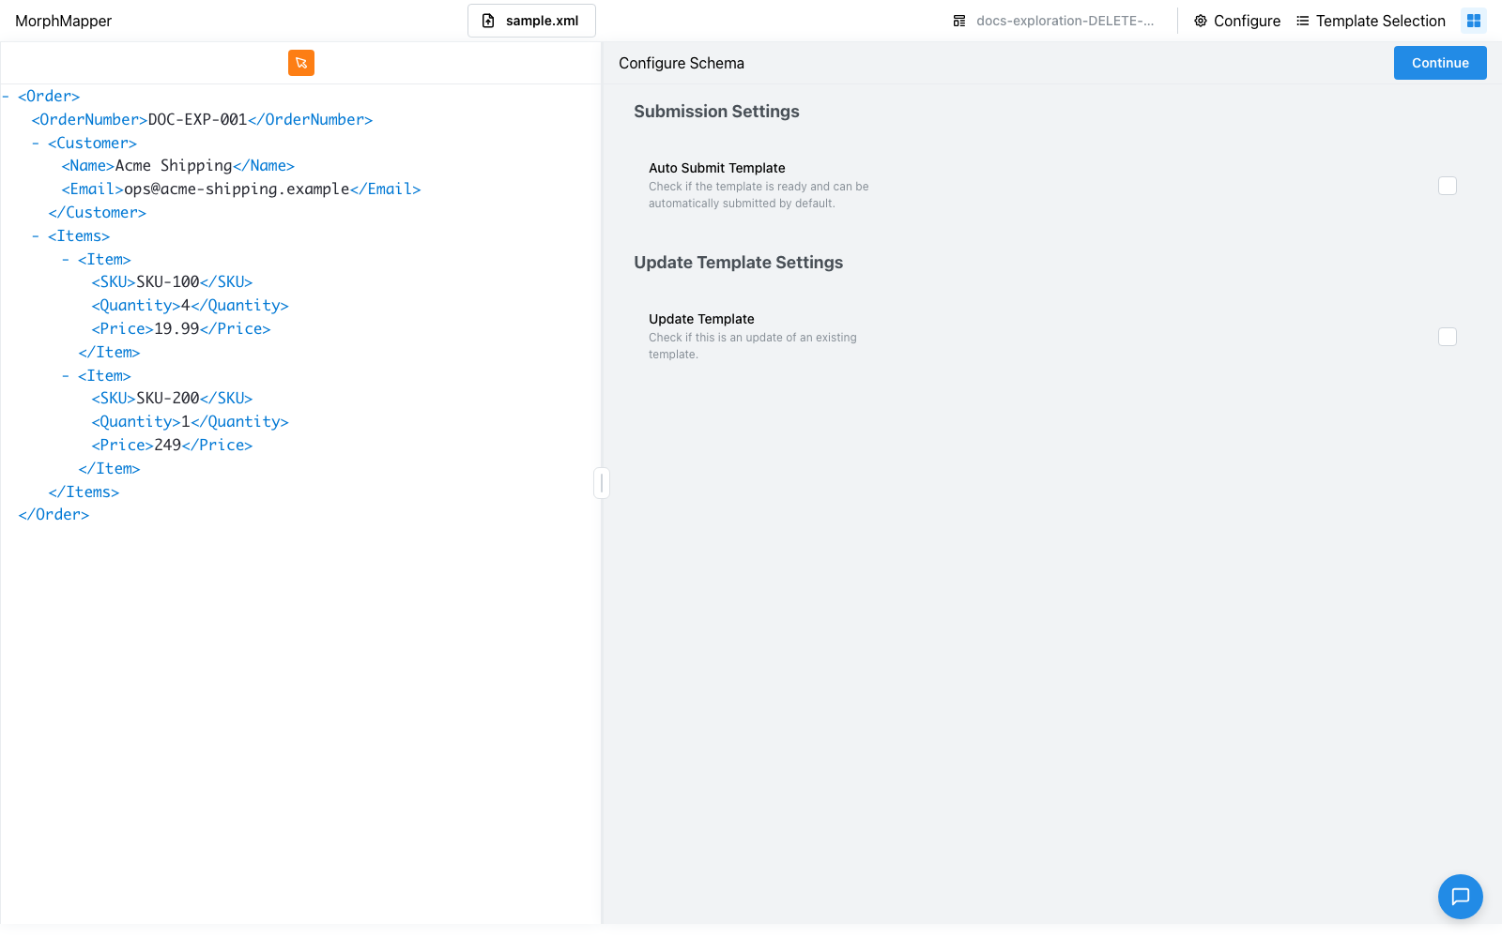Open the chat support bubble icon
This screenshot has height=938, width=1502.
coord(1461,897)
